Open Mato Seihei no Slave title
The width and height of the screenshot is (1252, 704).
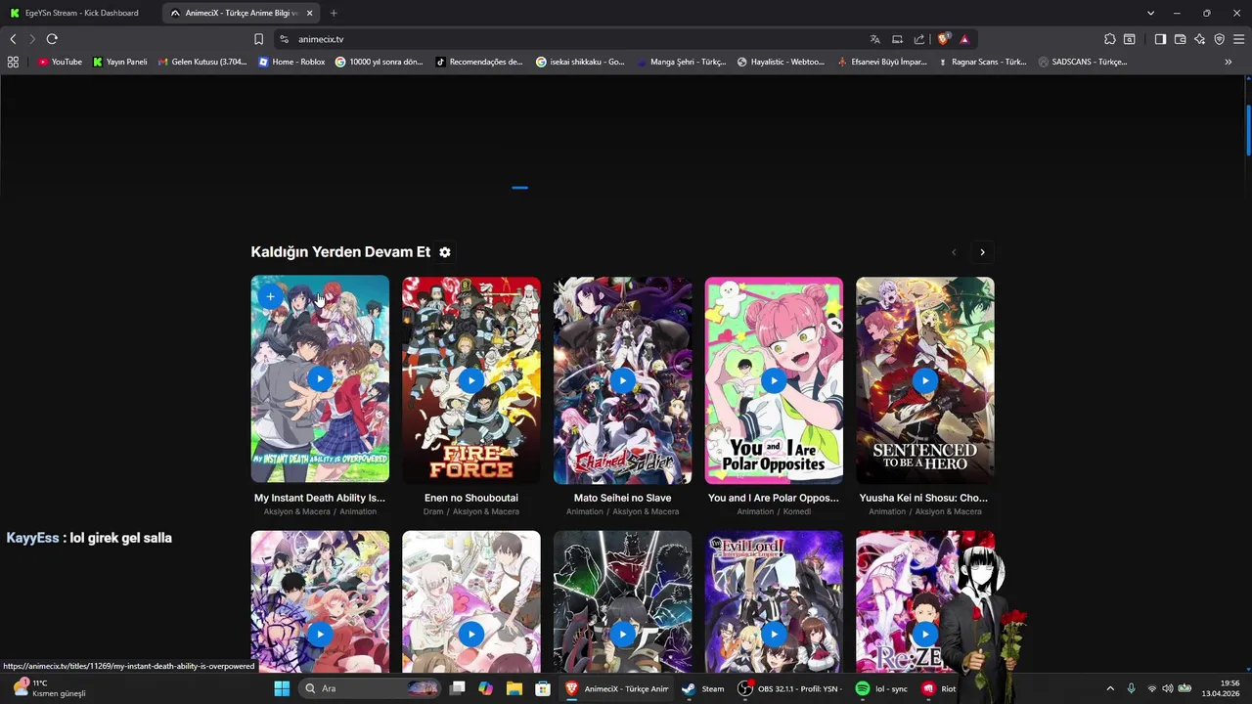(622, 498)
